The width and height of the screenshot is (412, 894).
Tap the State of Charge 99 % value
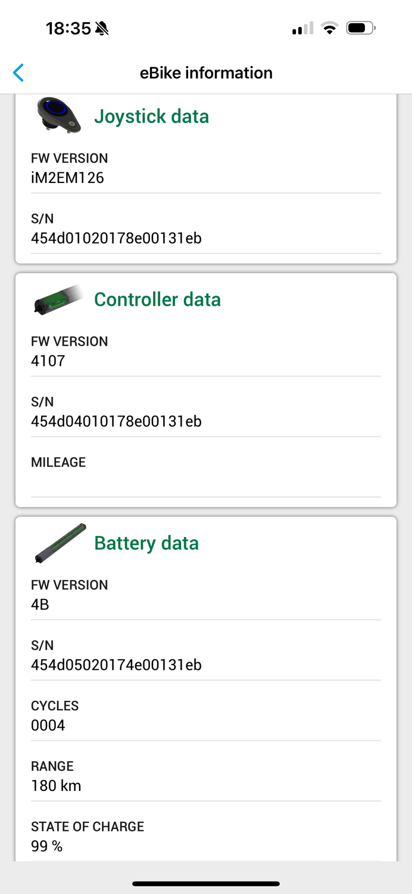point(46,846)
